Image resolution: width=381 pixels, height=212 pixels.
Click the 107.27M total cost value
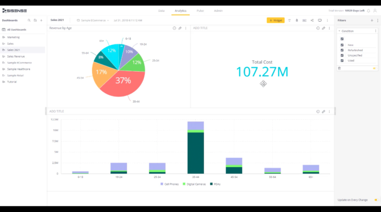point(262,72)
